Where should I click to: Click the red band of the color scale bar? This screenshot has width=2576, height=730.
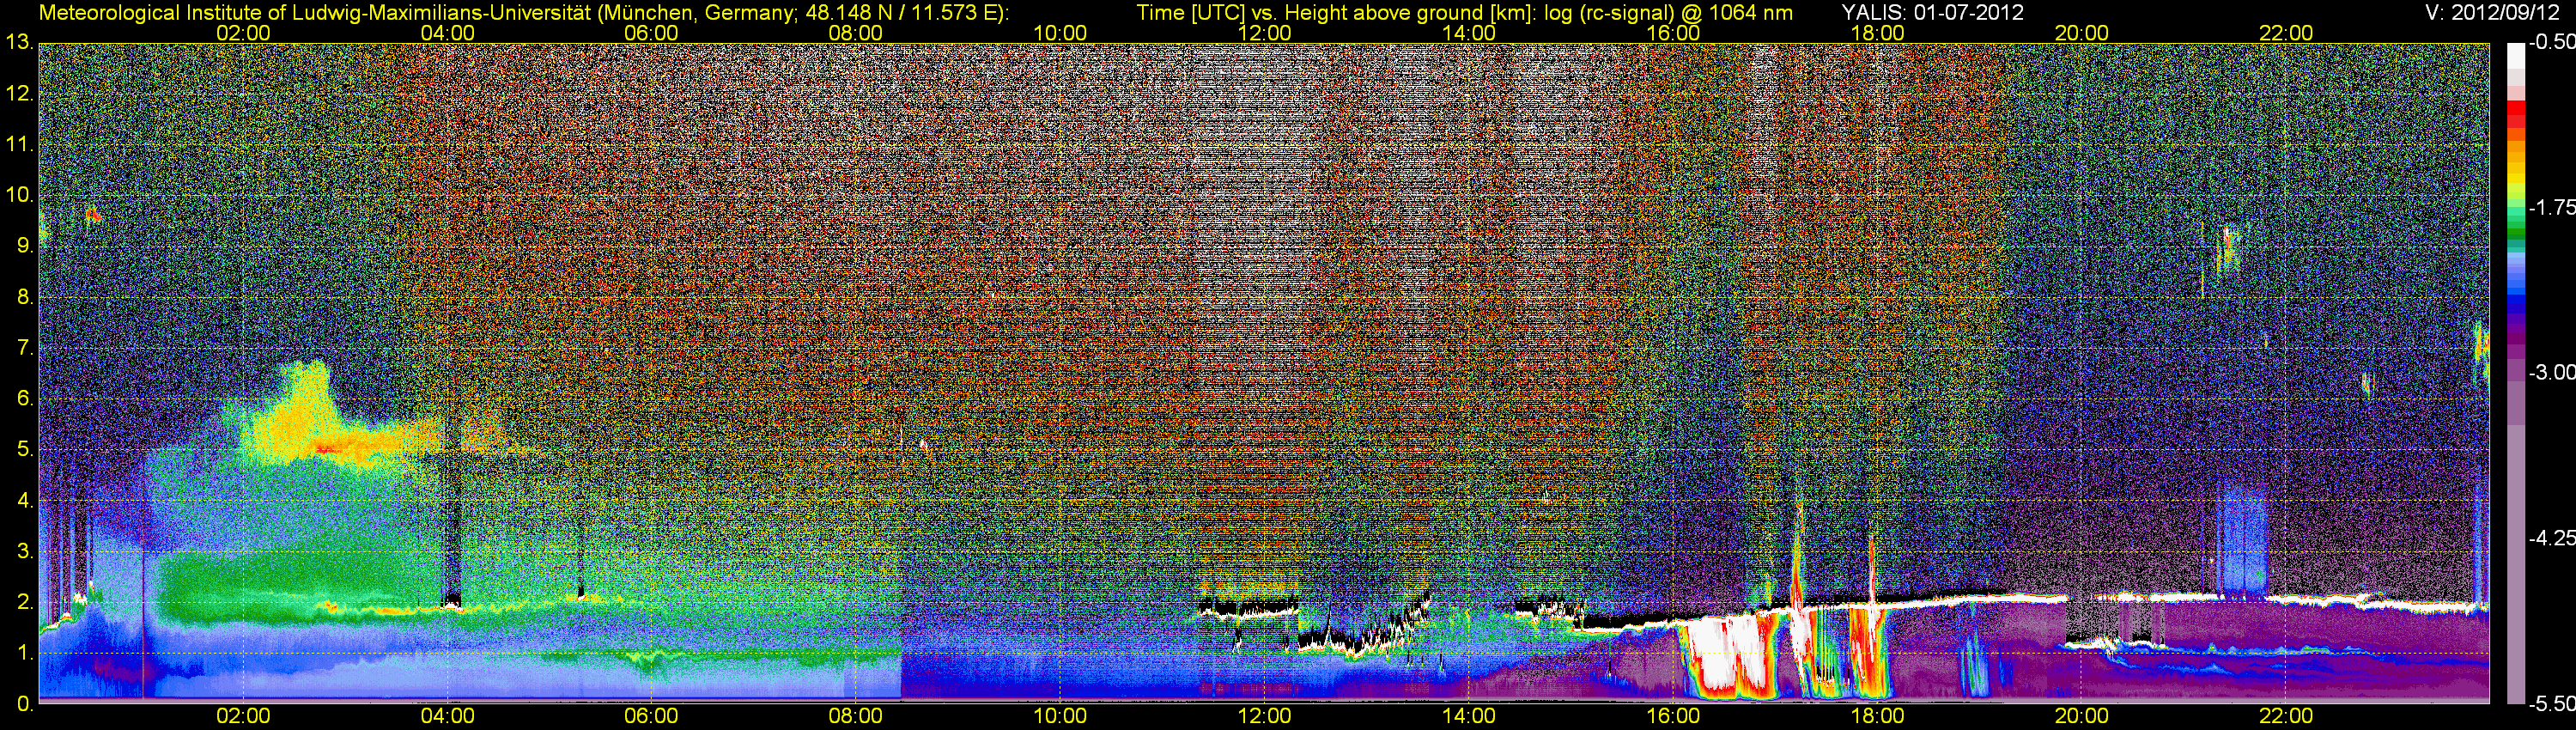click(x=2515, y=113)
